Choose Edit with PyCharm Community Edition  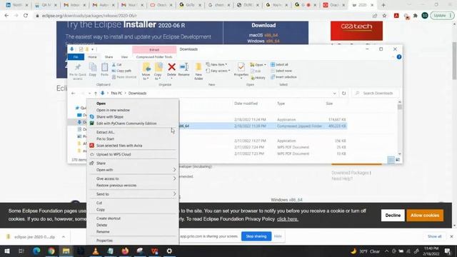126,124
